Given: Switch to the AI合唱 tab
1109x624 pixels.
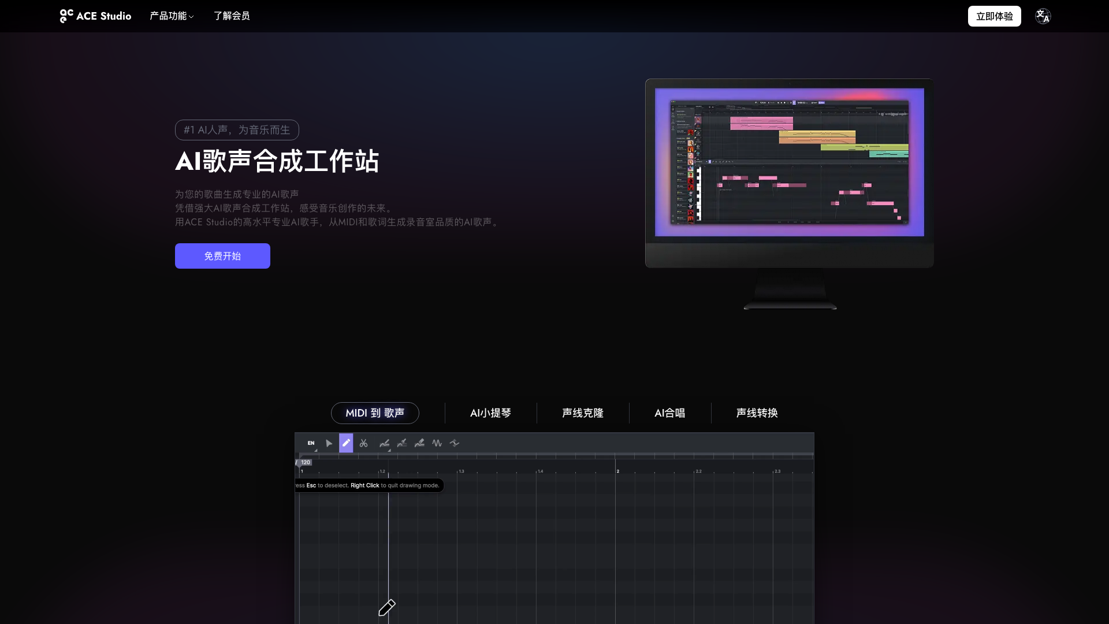Looking at the screenshot, I should point(669,413).
